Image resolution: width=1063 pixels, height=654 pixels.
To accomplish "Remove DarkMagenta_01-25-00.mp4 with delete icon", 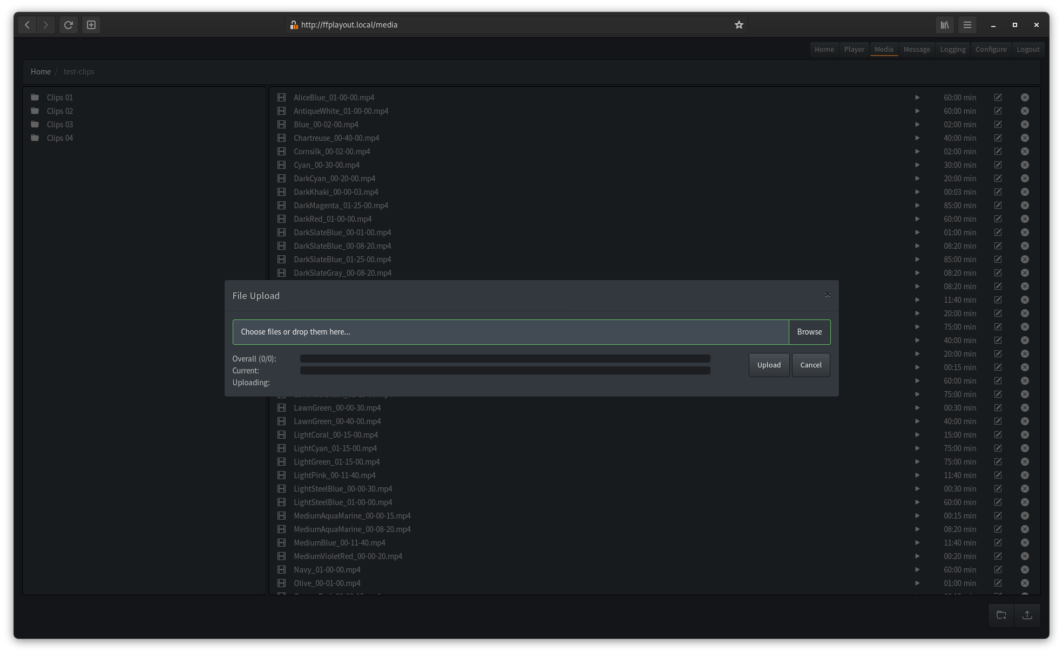I will (x=1025, y=206).
